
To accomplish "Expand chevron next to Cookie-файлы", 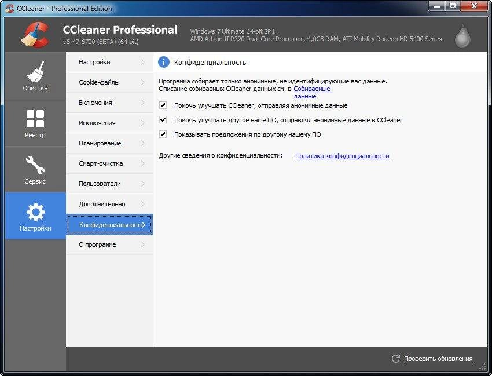I will tap(143, 82).
